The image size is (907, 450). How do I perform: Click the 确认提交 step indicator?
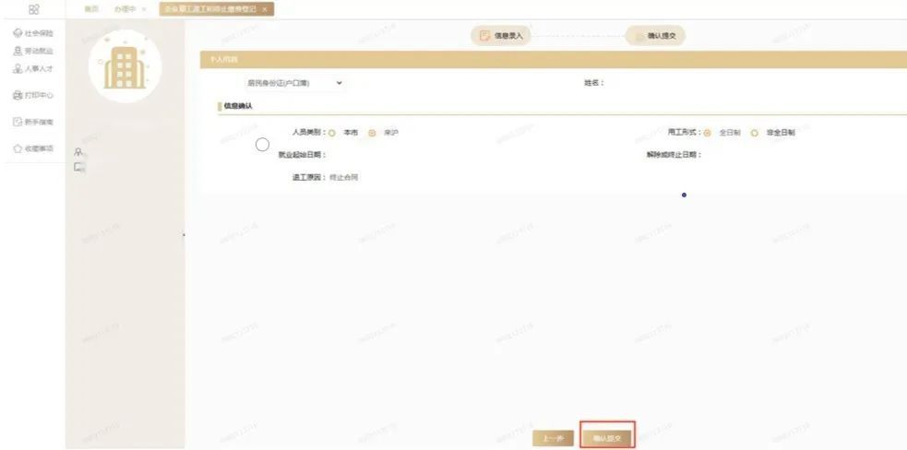(655, 36)
